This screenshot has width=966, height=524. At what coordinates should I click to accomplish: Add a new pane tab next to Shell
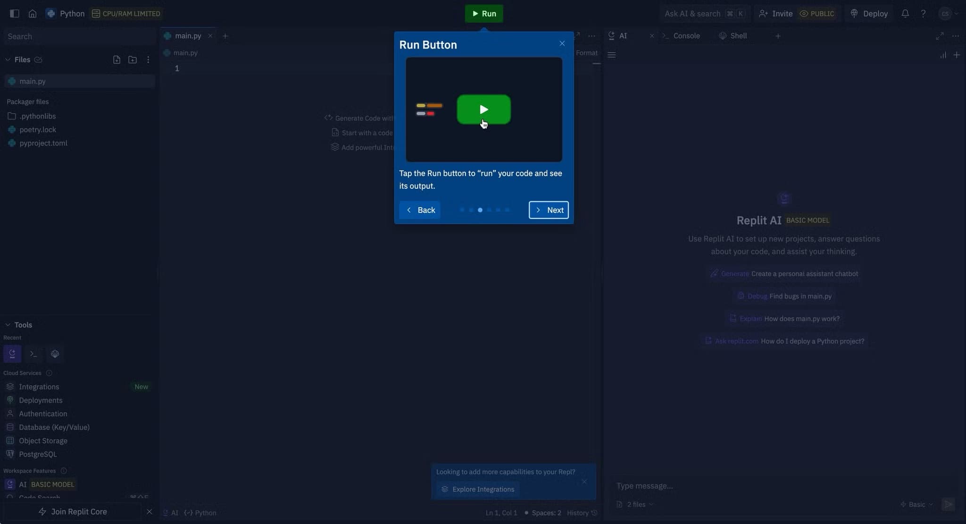pyautogui.click(x=778, y=36)
